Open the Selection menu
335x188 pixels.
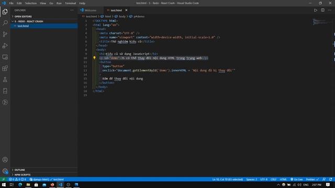(31, 3)
